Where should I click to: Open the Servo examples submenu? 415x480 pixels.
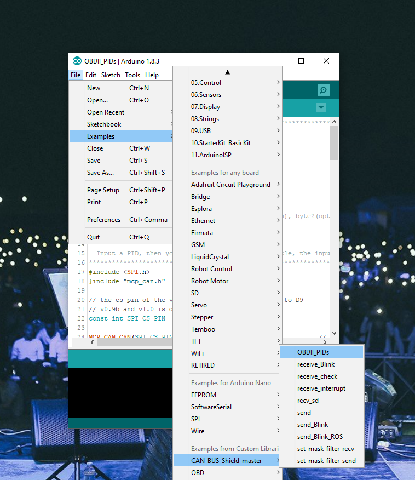pyautogui.click(x=227, y=305)
